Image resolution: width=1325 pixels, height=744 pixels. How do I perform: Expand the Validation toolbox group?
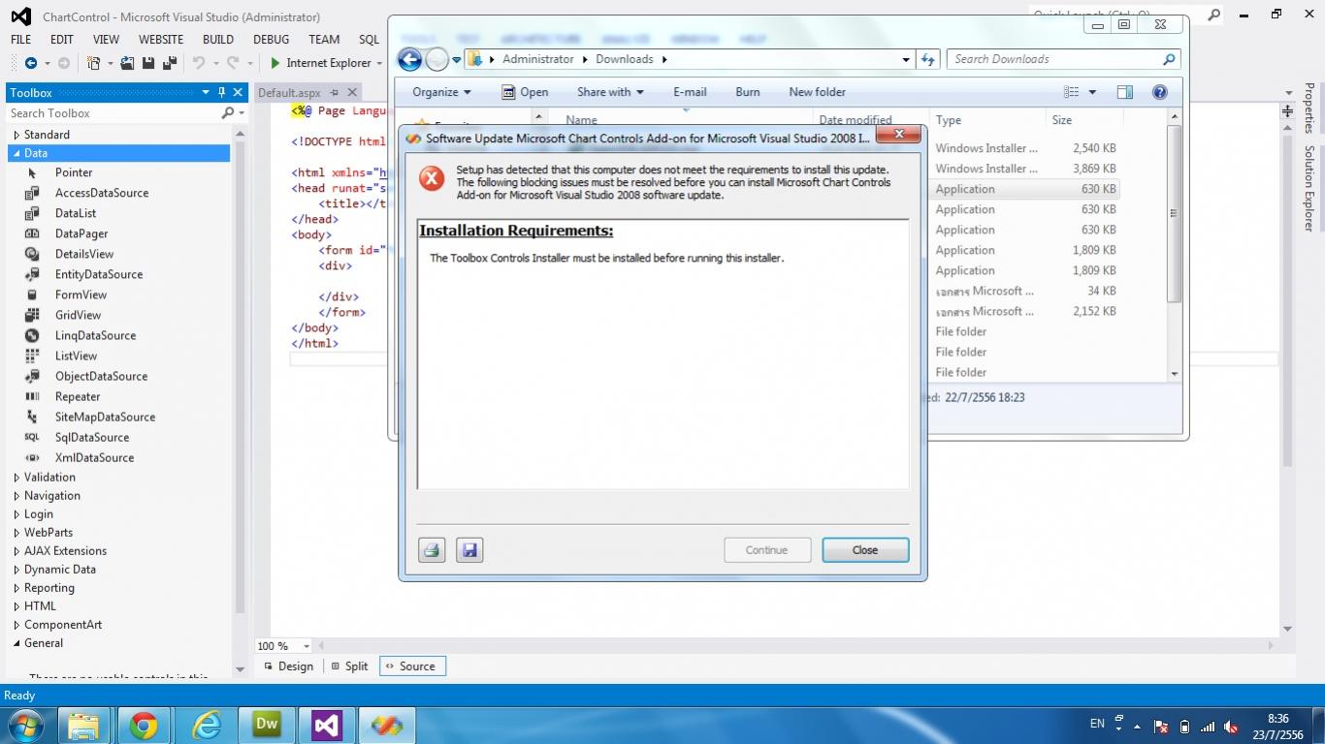[x=16, y=478]
